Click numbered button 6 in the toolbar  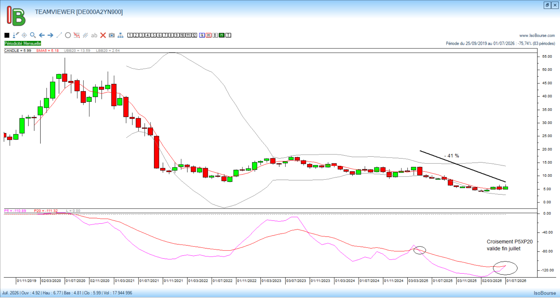pyautogui.click(x=159, y=35)
